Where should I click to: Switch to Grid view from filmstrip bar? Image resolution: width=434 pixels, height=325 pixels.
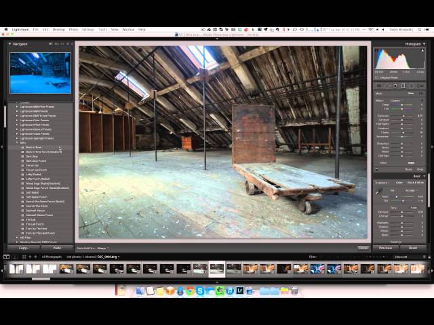[x=24, y=257]
